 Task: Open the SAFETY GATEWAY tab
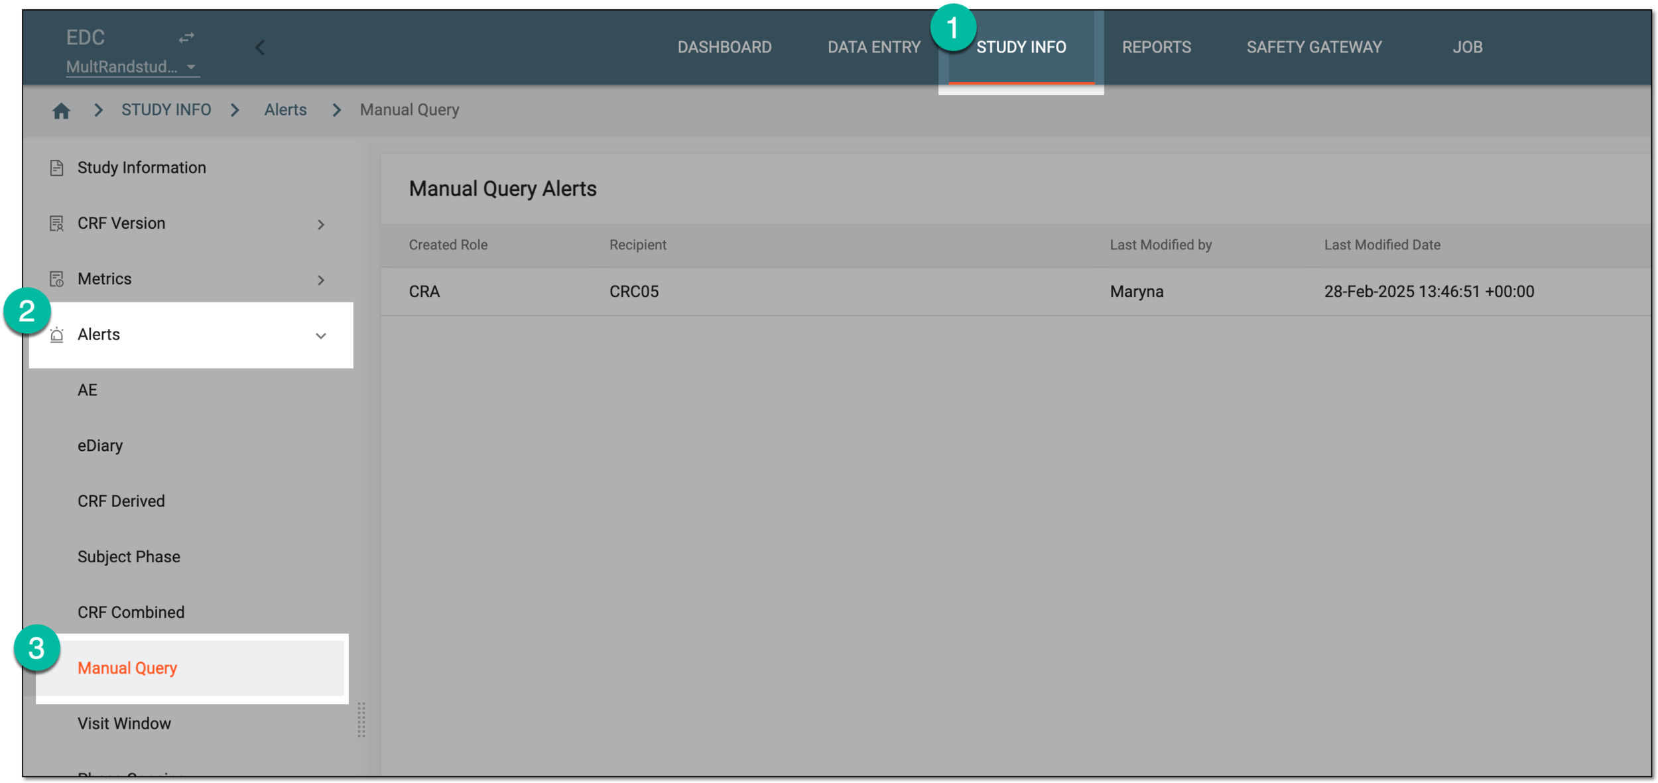1314,47
